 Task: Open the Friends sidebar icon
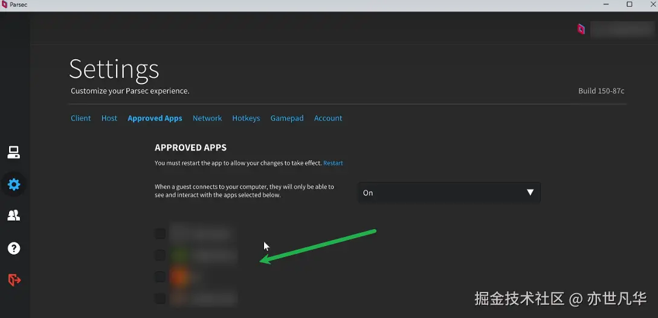[x=14, y=215]
